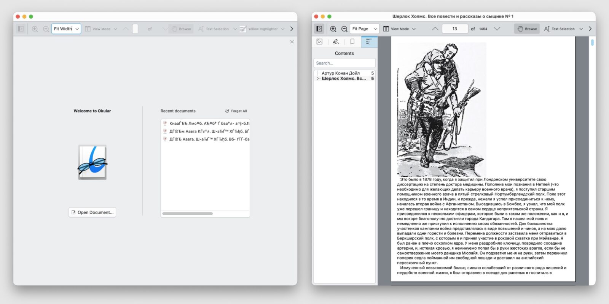This screenshot has width=609, height=304.
Task: Select Артур Конан Дойл in Contents
Action: (x=341, y=73)
